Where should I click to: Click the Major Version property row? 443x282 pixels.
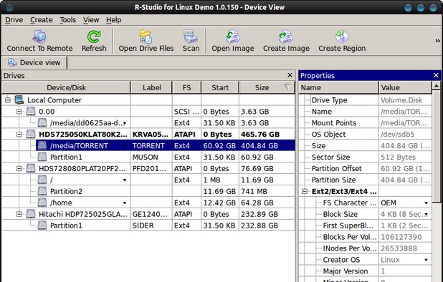[x=365, y=271]
